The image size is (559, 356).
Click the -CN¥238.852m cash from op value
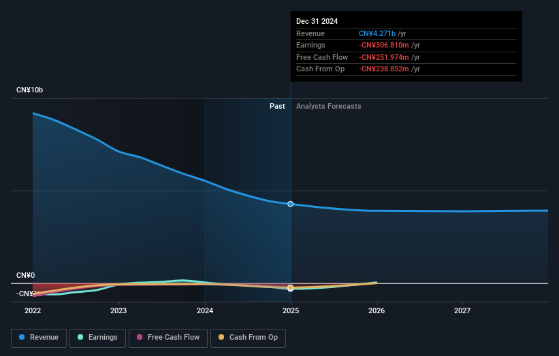[x=383, y=69]
